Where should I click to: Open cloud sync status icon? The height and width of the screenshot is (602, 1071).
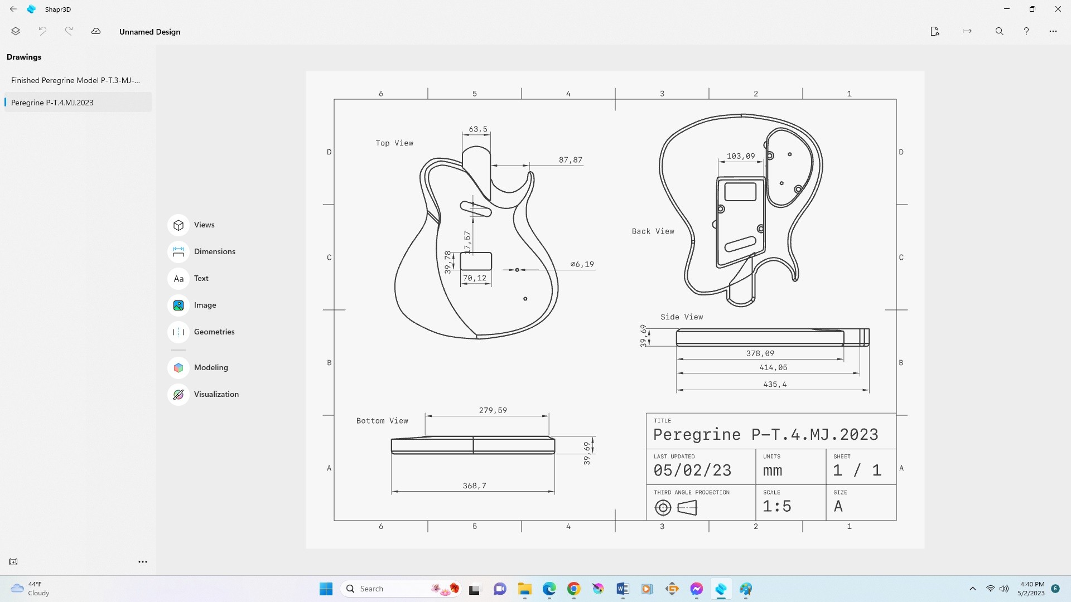[96, 31]
